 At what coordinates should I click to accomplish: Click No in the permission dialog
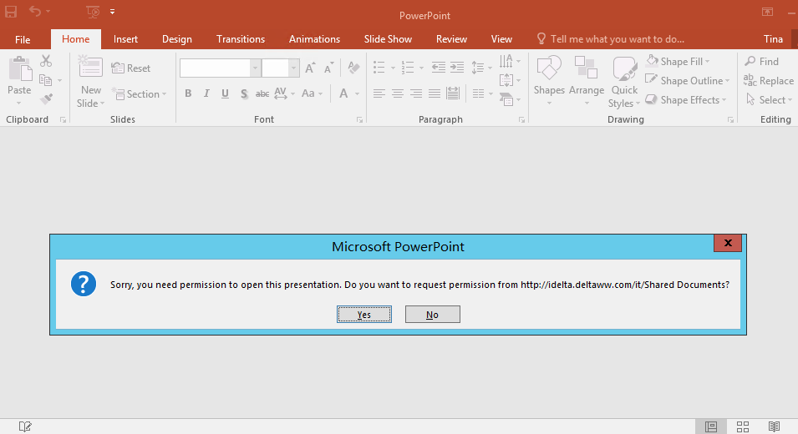point(433,315)
